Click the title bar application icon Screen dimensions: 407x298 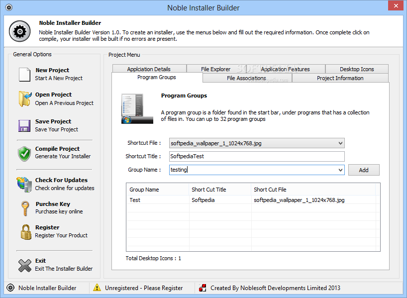click(9, 7)
